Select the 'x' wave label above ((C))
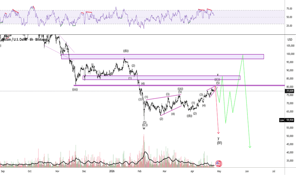The height and width of the screenshot is (175, 296). [218, 75]
